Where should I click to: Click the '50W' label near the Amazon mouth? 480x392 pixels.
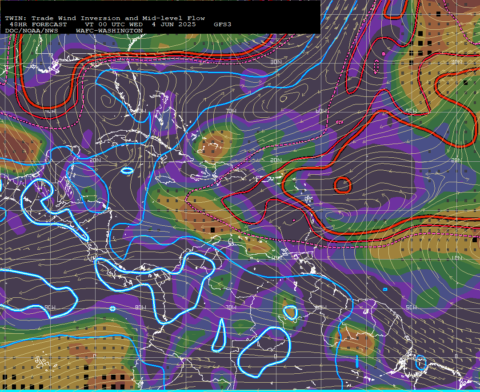(411, 307)
